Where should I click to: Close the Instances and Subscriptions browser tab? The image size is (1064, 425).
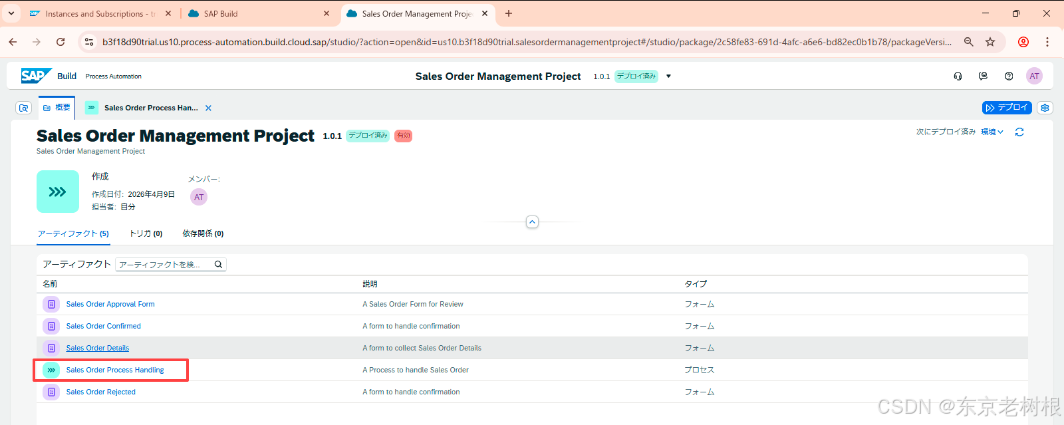pos(168,13)
